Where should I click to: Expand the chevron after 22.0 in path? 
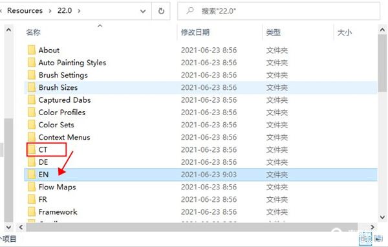click(x=79, y=11)
